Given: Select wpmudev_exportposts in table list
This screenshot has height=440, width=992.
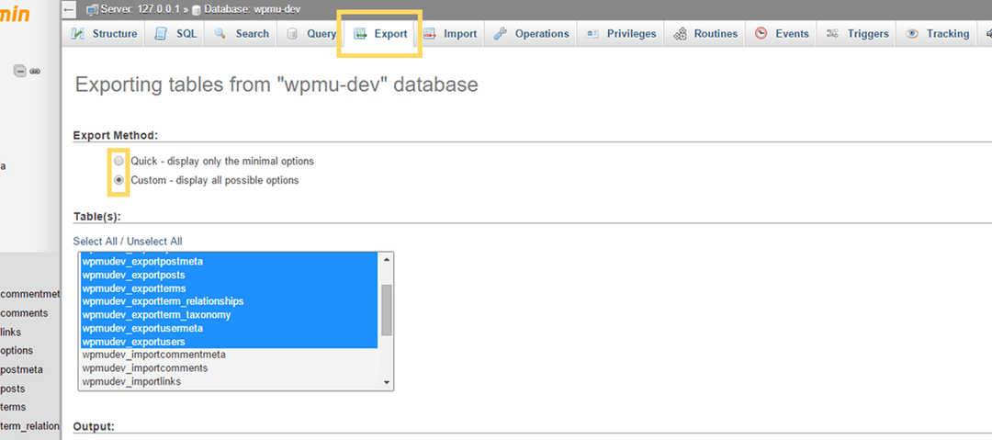Looking at the screenshot, I should click(230, 275).
